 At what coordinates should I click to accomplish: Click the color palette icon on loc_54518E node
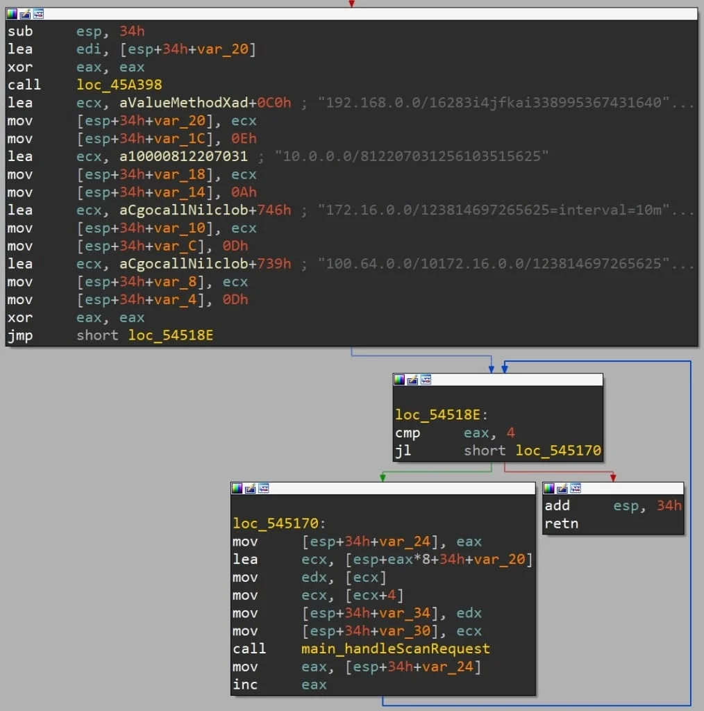point(399,380)
